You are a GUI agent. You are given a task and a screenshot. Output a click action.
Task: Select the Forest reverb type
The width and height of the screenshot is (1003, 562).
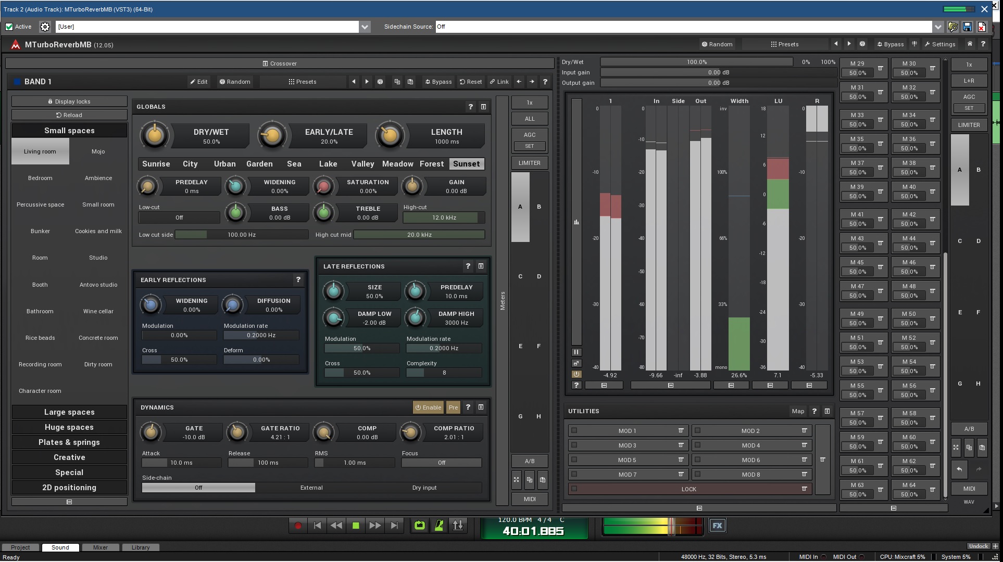[432, 164]
